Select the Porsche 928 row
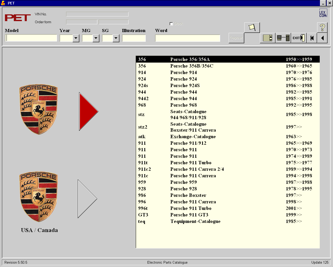The width and height of the screenshot is (333, 267). tap(228, 189)
